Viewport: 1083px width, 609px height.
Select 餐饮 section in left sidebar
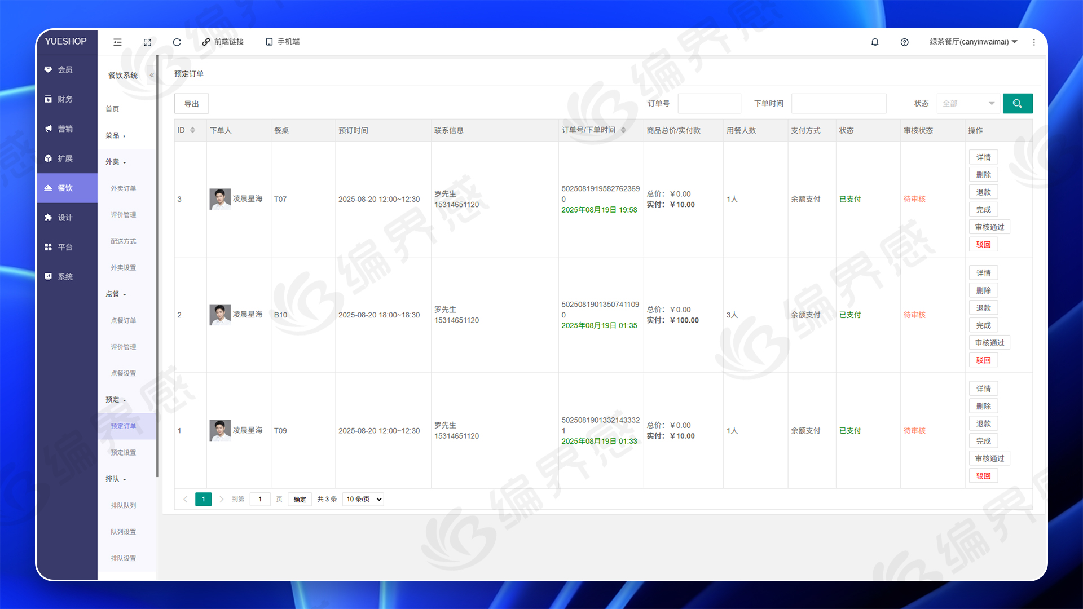[67, 188]
